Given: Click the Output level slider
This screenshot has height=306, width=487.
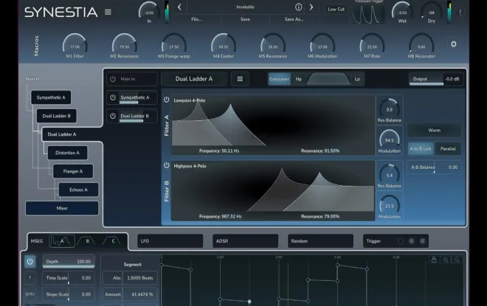Looking at the screenshot, I should click(436, 79).
